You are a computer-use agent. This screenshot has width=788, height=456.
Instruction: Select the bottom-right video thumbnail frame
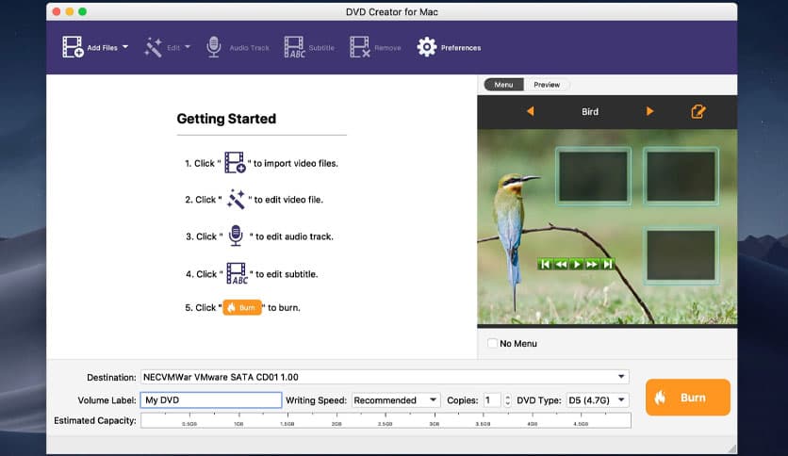tap(681, 255)
